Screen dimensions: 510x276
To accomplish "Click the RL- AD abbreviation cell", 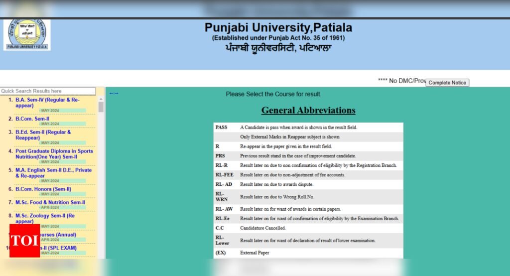I will pyautogui.click(x=224, y=184).
